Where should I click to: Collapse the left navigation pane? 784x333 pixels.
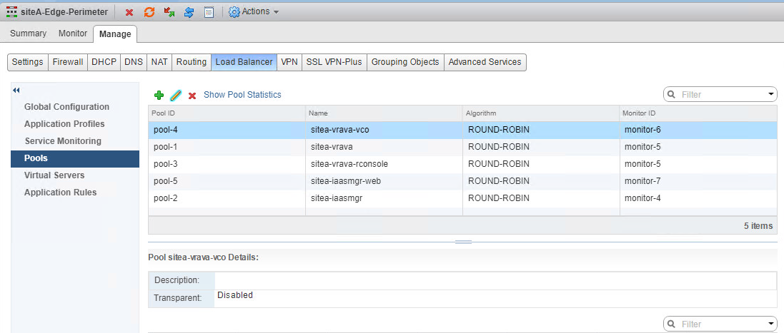(x=16, y=90)
